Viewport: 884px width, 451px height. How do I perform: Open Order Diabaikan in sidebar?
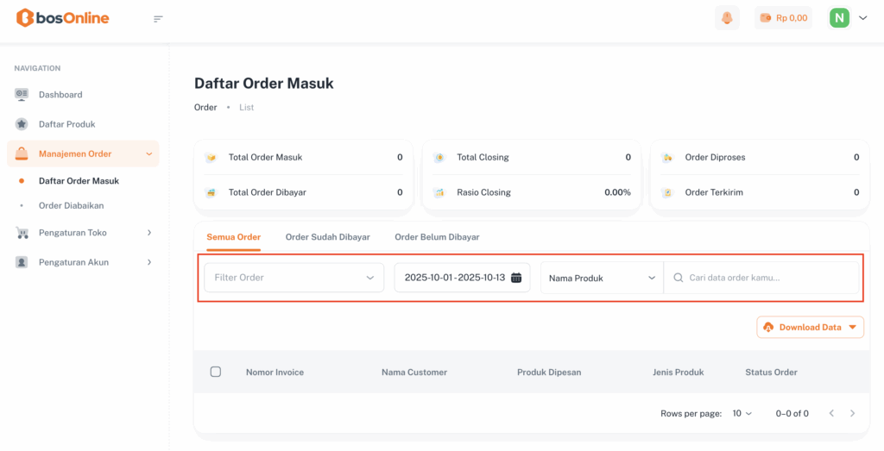click(x=77, y=205)
